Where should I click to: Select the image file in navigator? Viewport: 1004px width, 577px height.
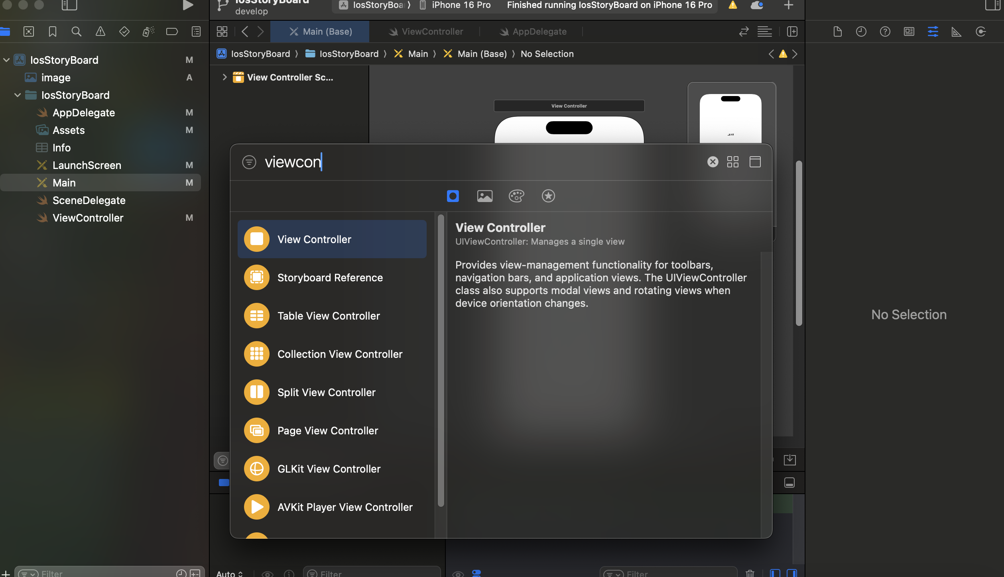[x=100, y=78]
